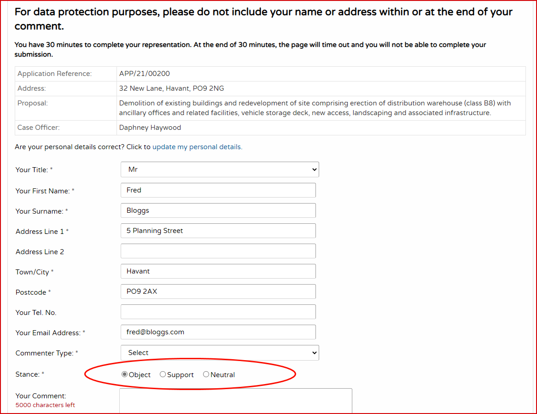
Task: Click inside the Your Comment text area
Action: [235, 402]
